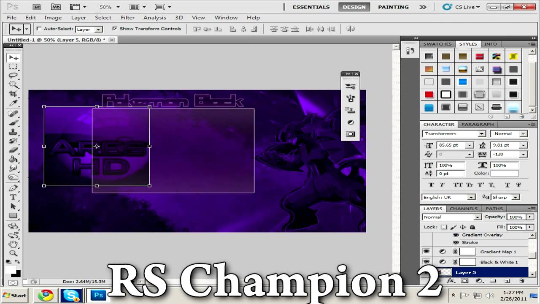Hide the Gradient Overlay effect
The image size is (540, 304).
pyautogui.click(x=456, y=235)
